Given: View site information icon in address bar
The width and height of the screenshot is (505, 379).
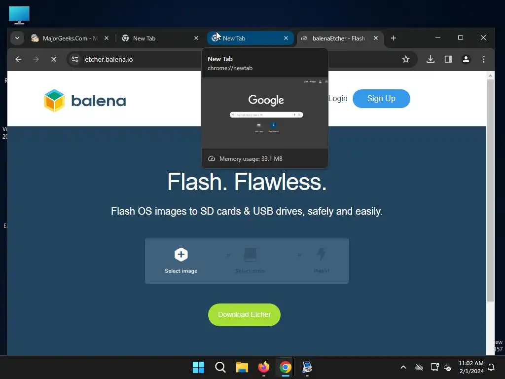Looking at the screenshot, I should pyautogui.click(x=75, y=59).
